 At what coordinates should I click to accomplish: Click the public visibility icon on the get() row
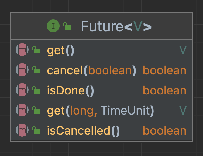pos(36,50)
